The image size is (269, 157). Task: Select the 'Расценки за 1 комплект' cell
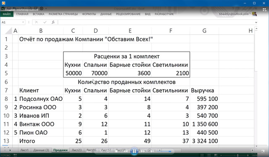[x=127, y=56]
